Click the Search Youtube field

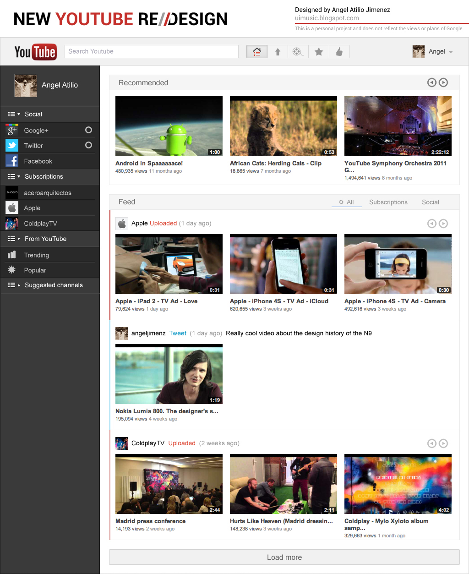152,51
